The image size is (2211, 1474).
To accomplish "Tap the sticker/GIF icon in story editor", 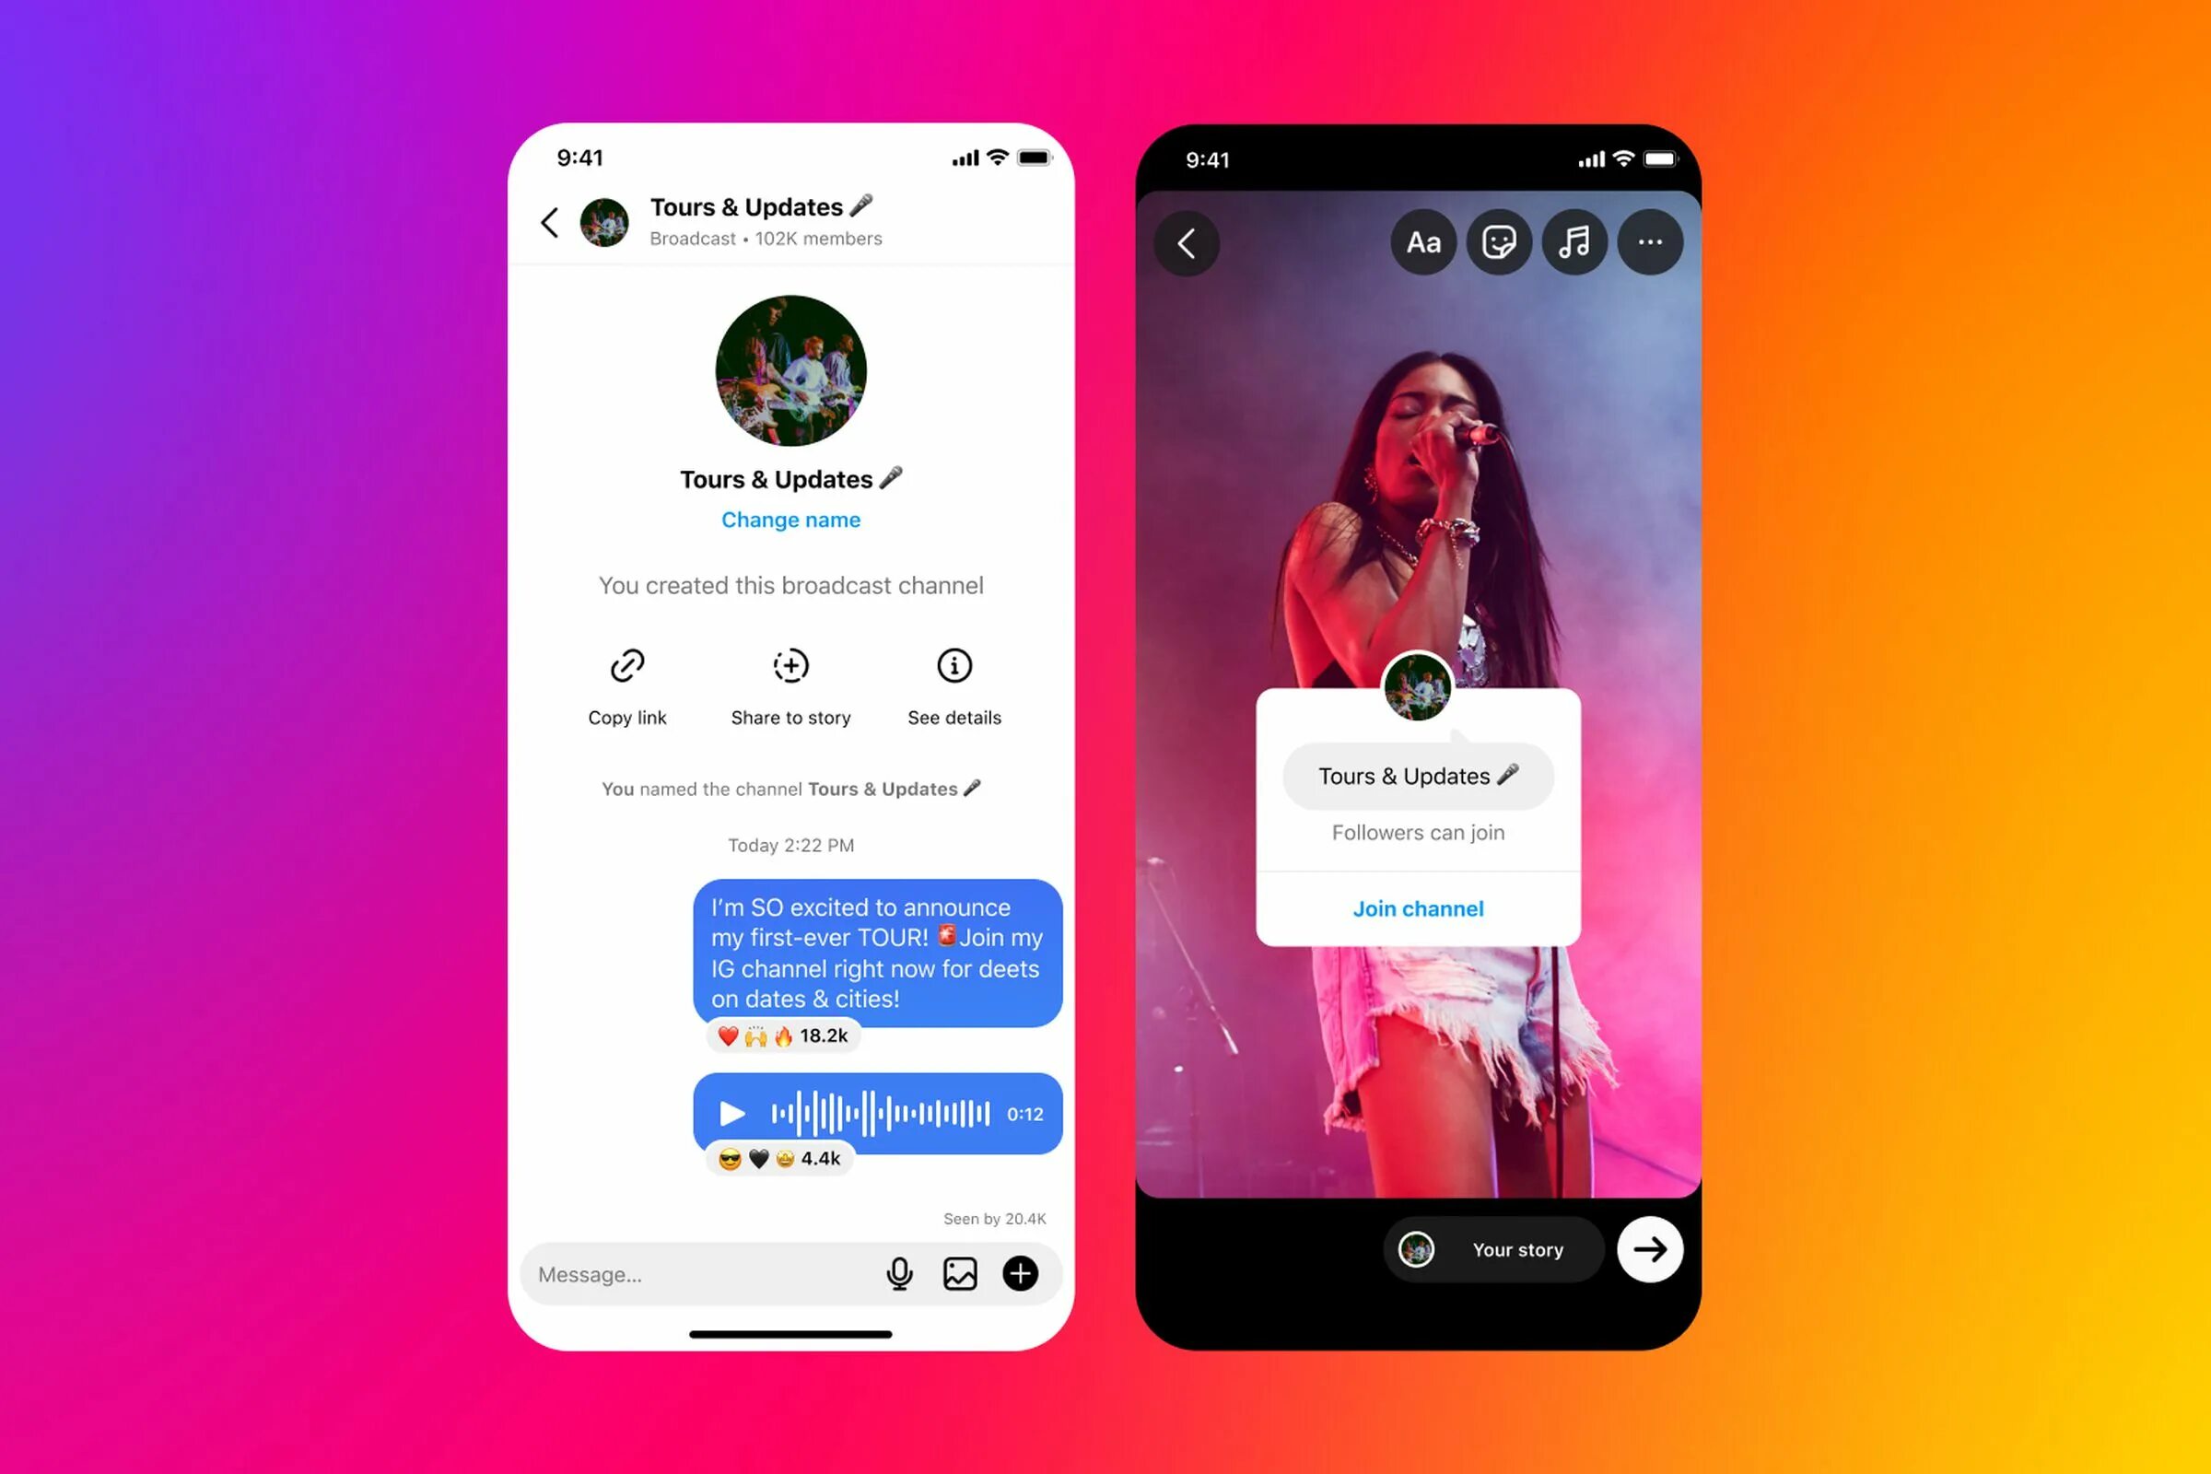I will click(1495, 243).
